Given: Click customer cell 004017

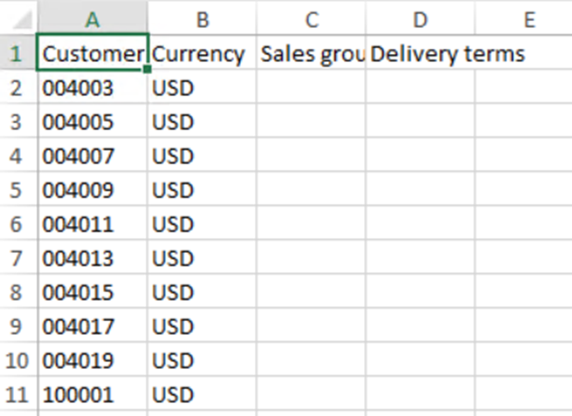Looking at the screenshot, I should (93, 327).
